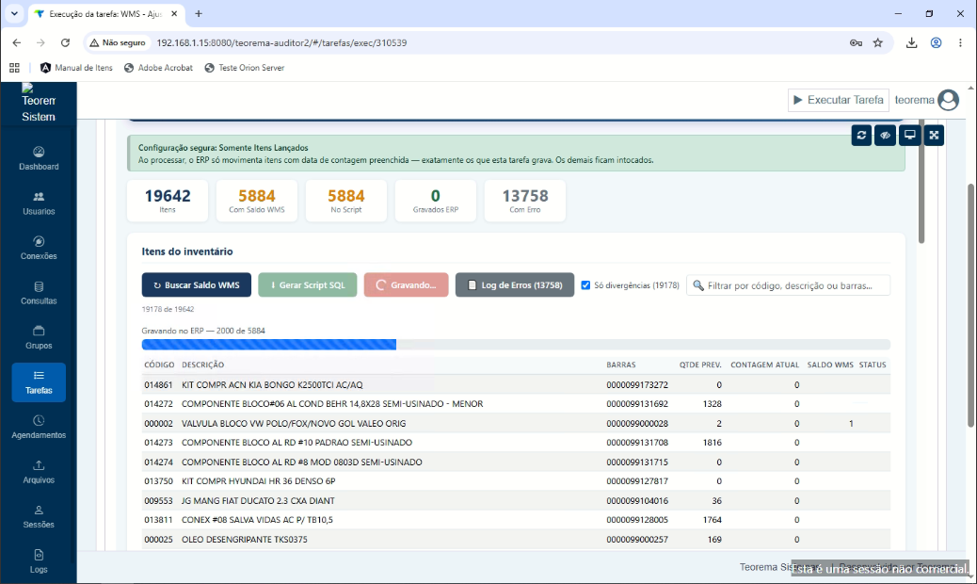Go back with the browser back arrow

[16, 43]
